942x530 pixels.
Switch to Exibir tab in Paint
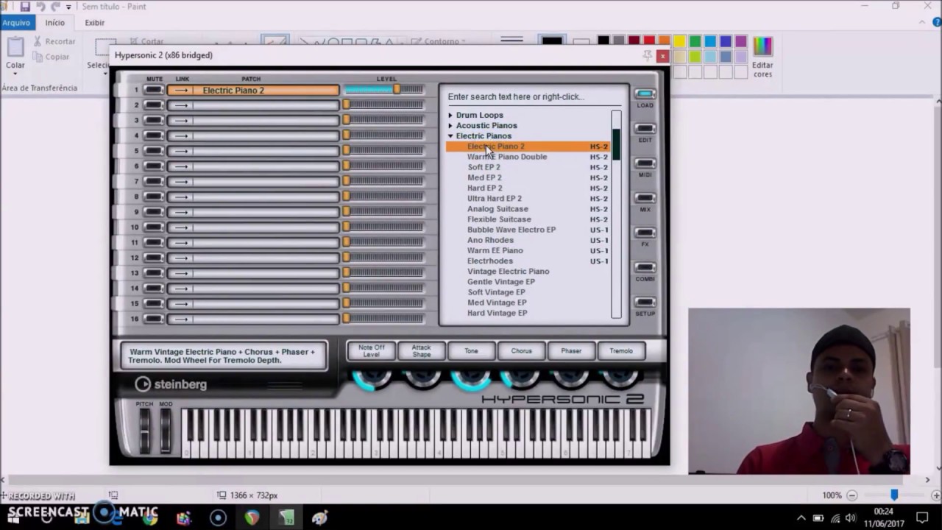(95, 23)
